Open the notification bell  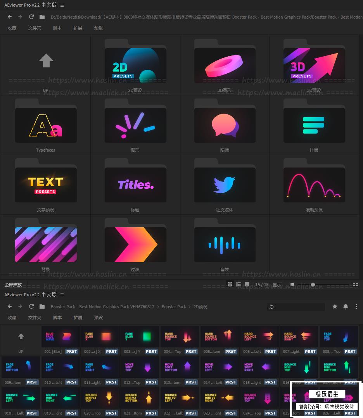[x=346, y=307]
